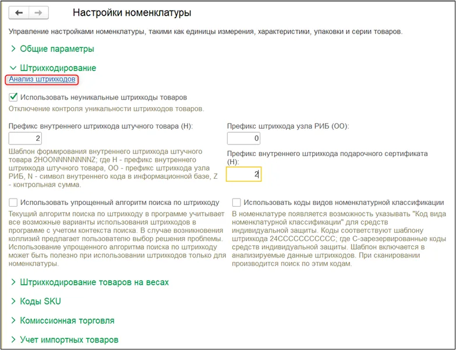456x350 pixels.
Task: Click text Отключение контроля уникальности штрихкодов товаров
Action: coord(107,109)
